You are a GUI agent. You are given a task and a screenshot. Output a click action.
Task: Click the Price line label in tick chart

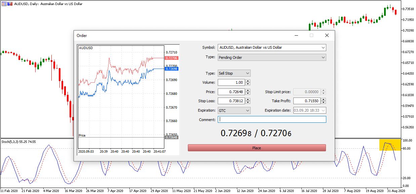(82, 135)
